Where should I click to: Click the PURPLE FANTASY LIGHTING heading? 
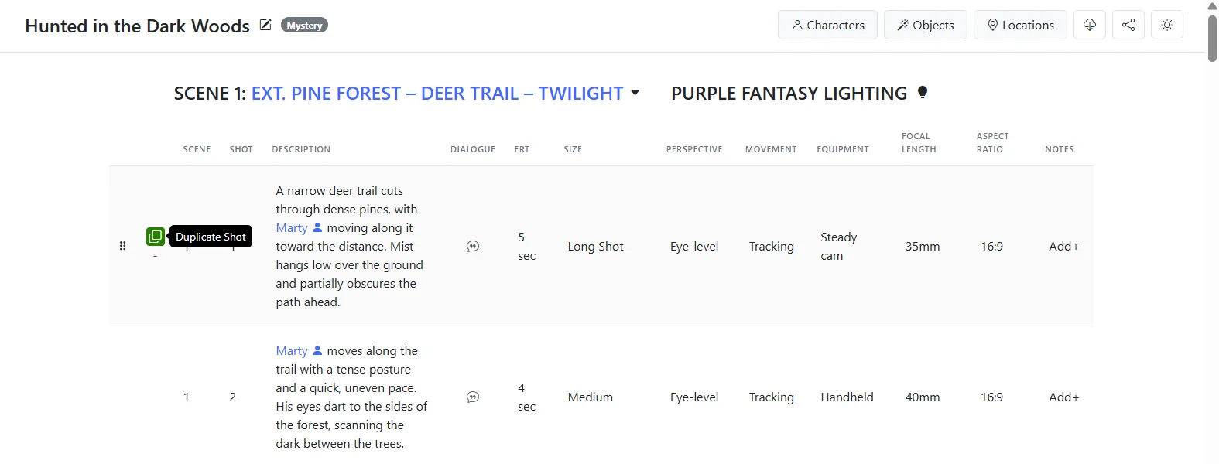coord(789,93)
